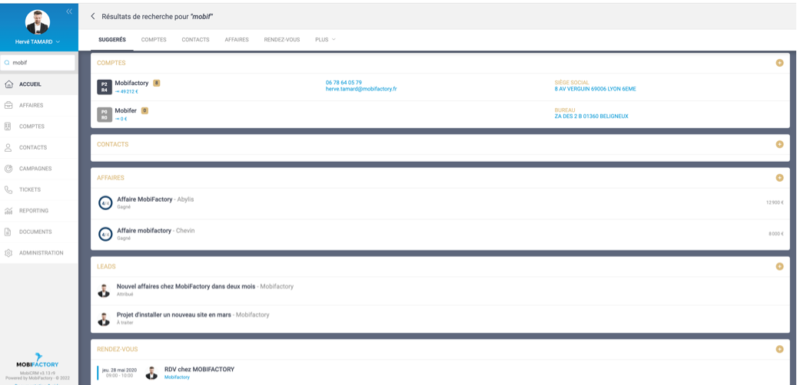
Task: Open Tickets from the sidebar phone icon
Action: point(8,189)
